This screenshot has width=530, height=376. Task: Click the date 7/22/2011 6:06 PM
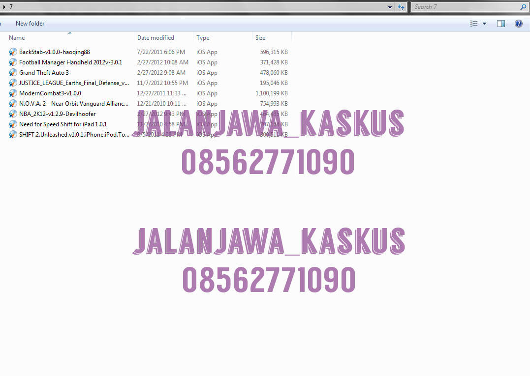tap(161, 52)
